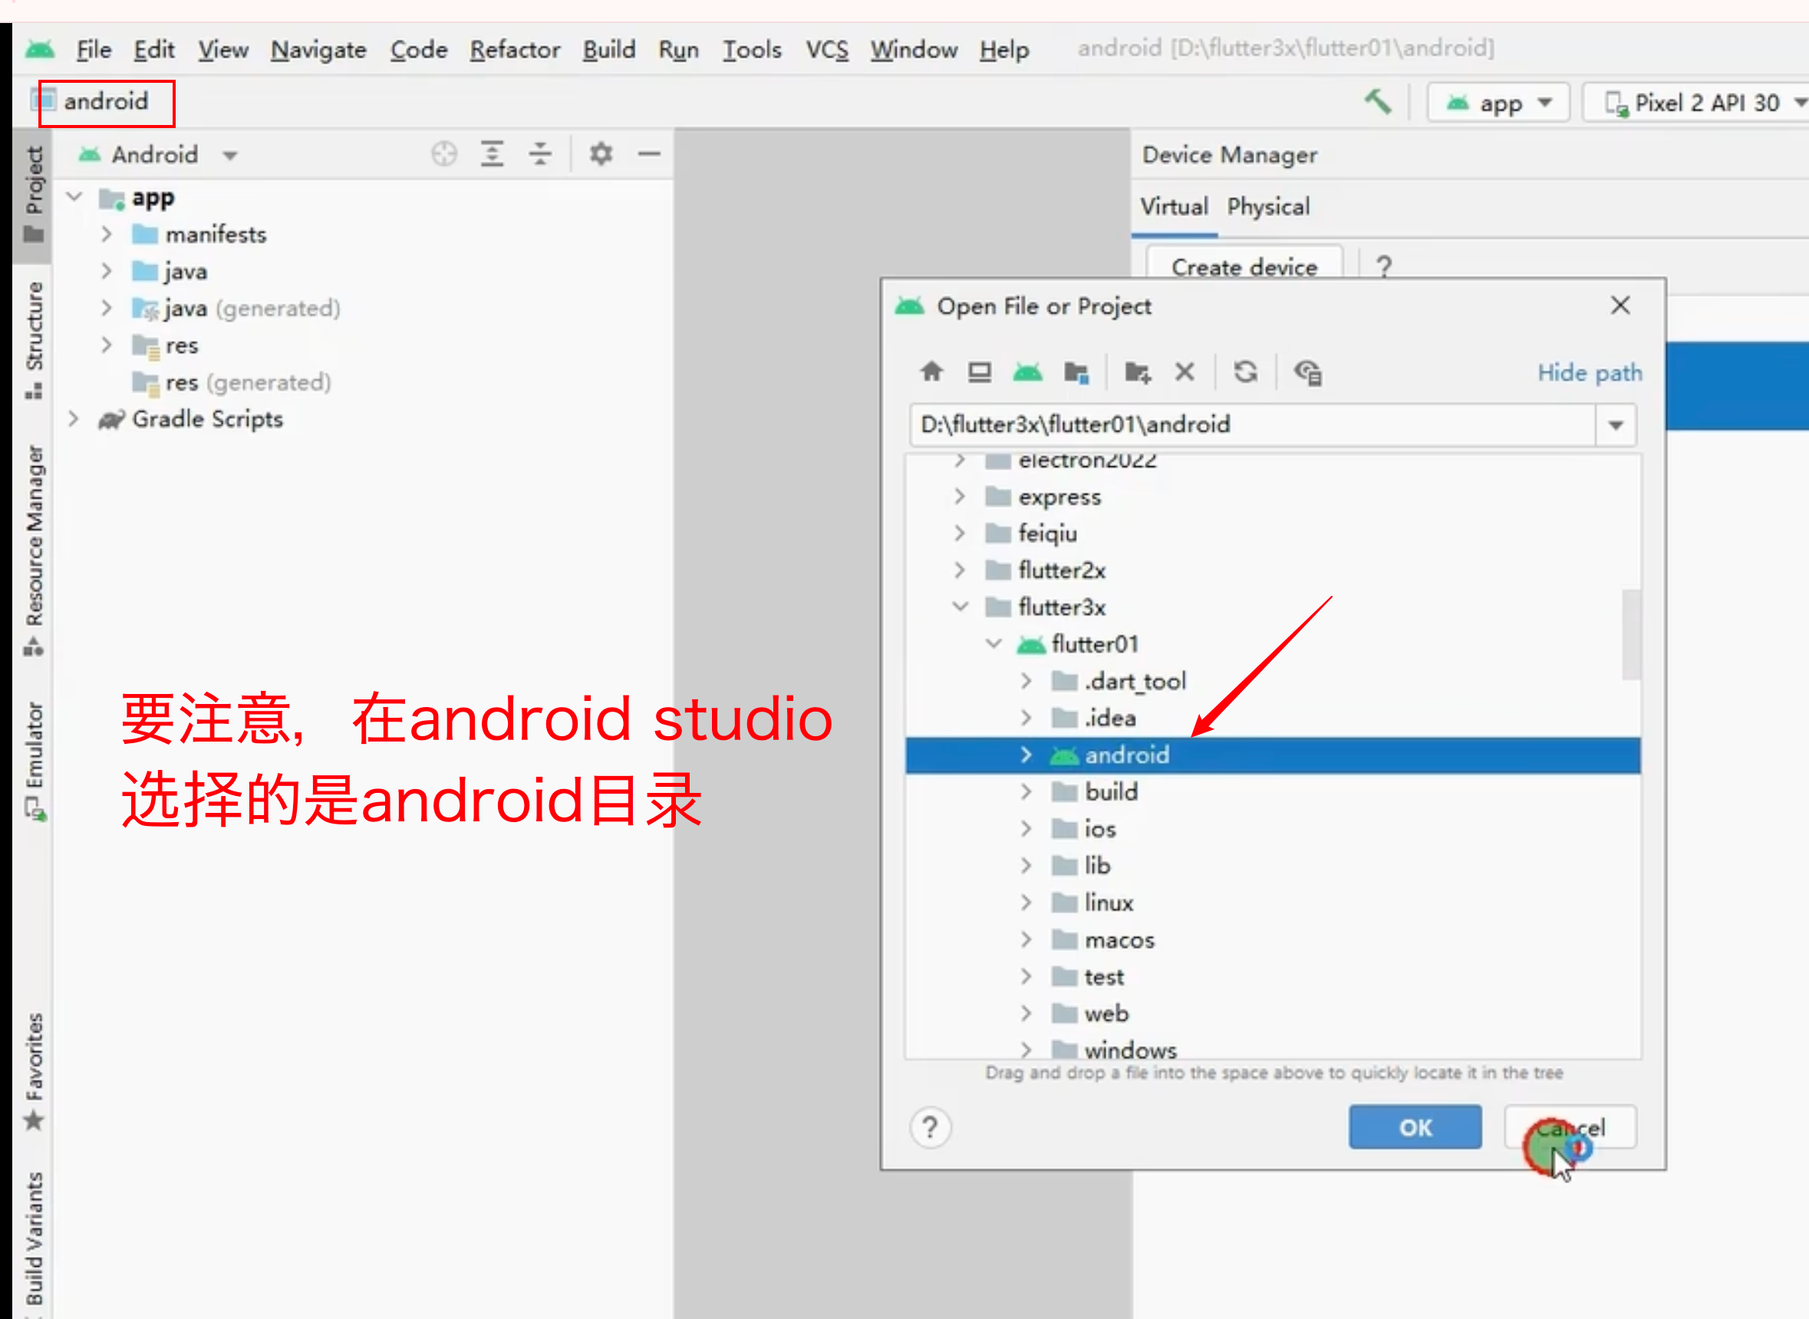Click OK in Open File dialog
This screenshot has width=1809, height=1319.
pyautogui.click(x=1415, y=1127)
